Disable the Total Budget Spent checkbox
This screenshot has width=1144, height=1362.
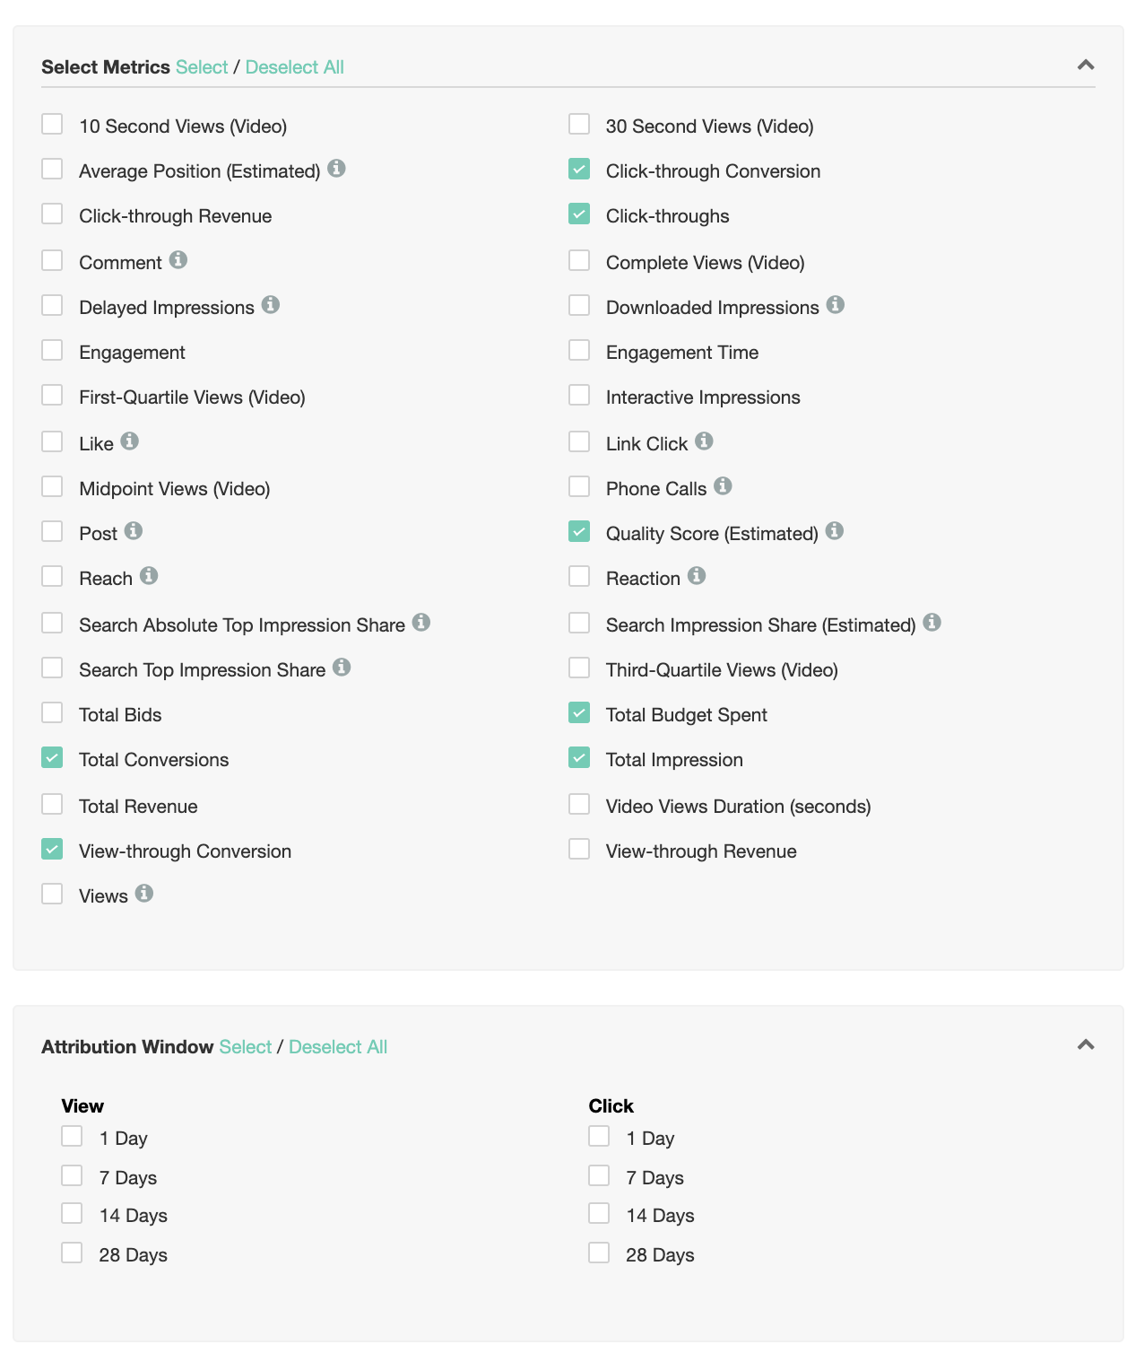tap(579, 713)
